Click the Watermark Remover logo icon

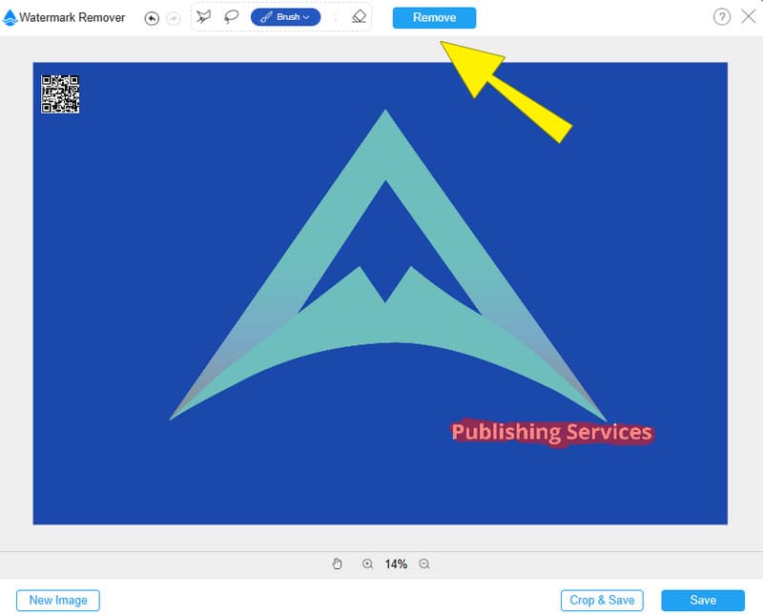11,16
